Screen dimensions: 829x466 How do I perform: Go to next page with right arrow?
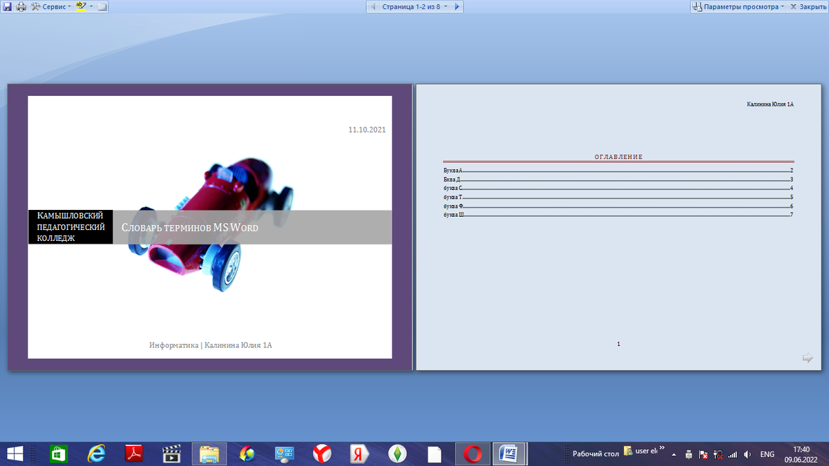[457, 6]
